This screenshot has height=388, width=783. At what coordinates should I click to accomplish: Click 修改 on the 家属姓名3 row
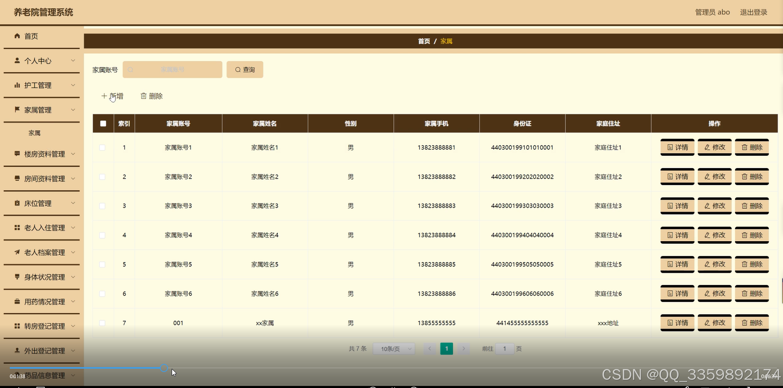click(715, 205)
